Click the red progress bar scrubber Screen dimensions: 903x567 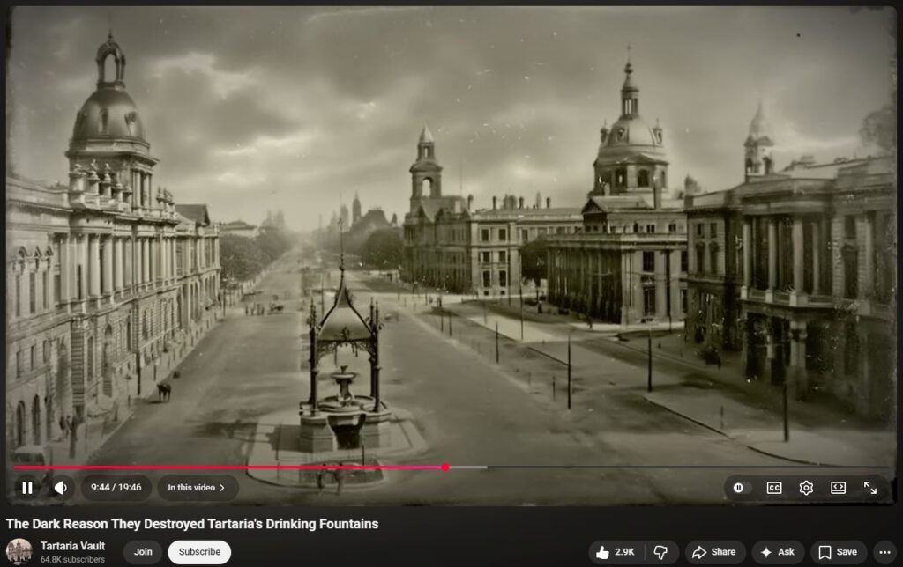click(x=444, y=468)
